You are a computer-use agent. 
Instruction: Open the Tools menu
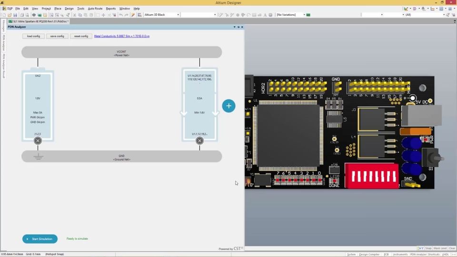[x=81, y=9]
